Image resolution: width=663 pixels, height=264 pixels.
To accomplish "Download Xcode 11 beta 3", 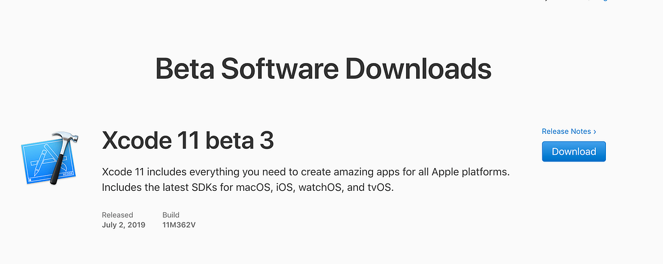I will (574, 152).
